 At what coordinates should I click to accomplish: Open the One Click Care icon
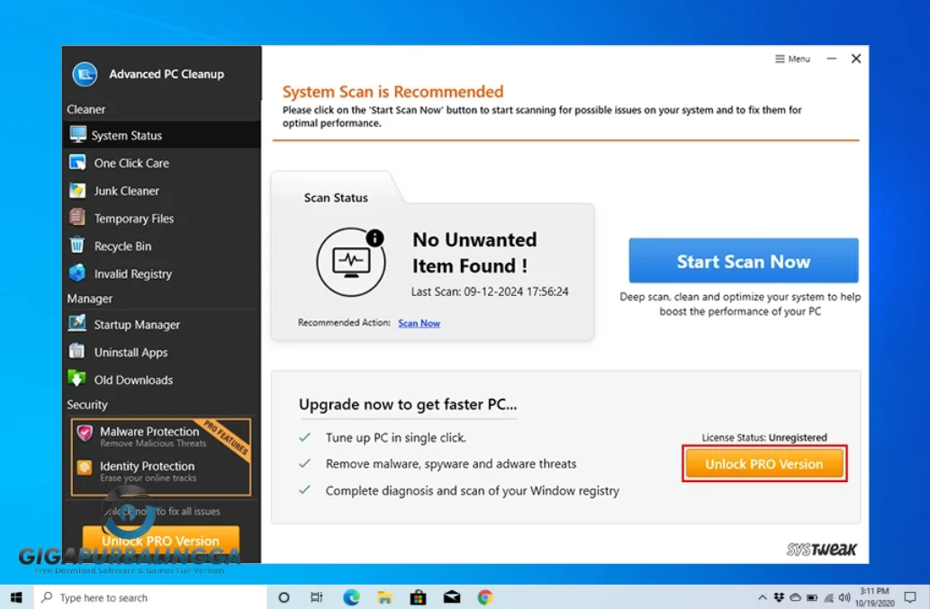click(x=77, y=162)
